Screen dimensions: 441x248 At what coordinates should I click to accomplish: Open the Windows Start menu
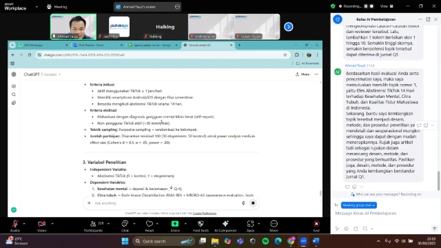coord(125,241)
